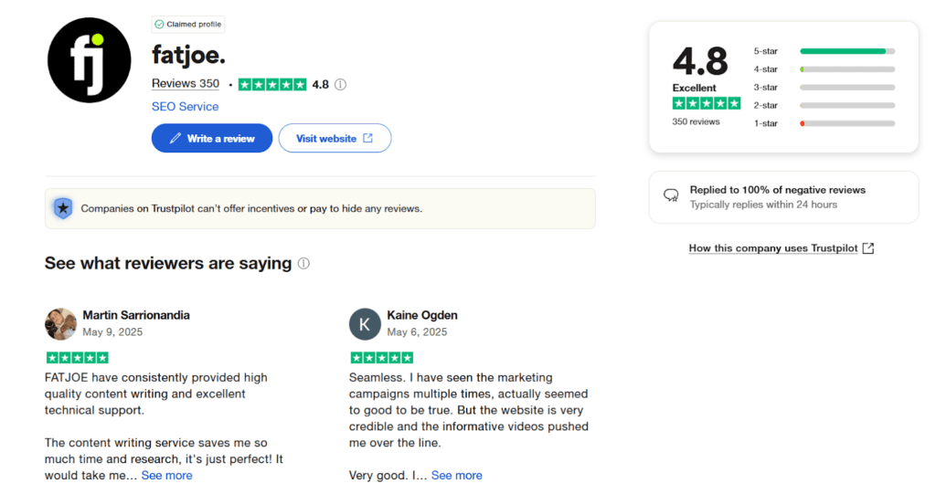Click the May 6, 2025 review date
Viewport: 936px width, 494px height.
[417, 331]
